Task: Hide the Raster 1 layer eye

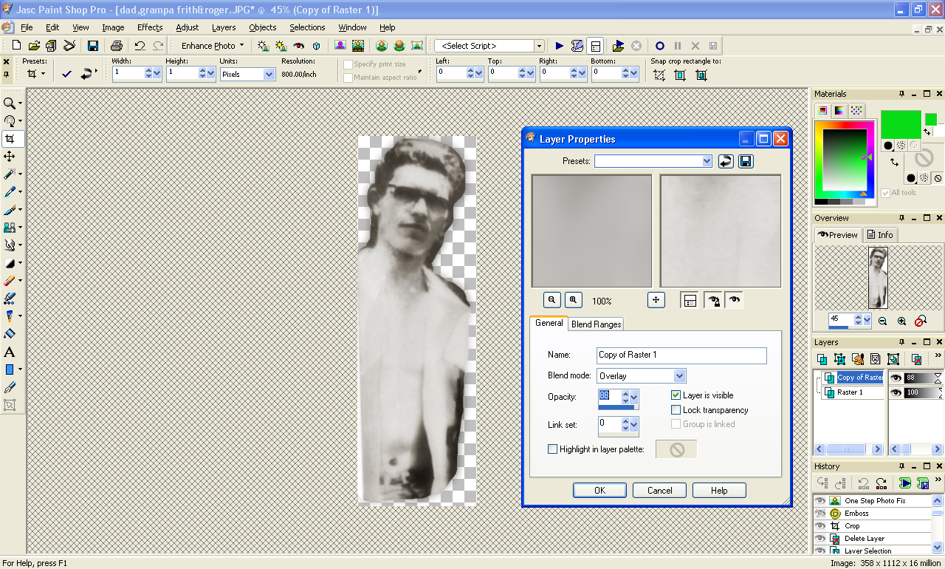Action: pos(896,392)
